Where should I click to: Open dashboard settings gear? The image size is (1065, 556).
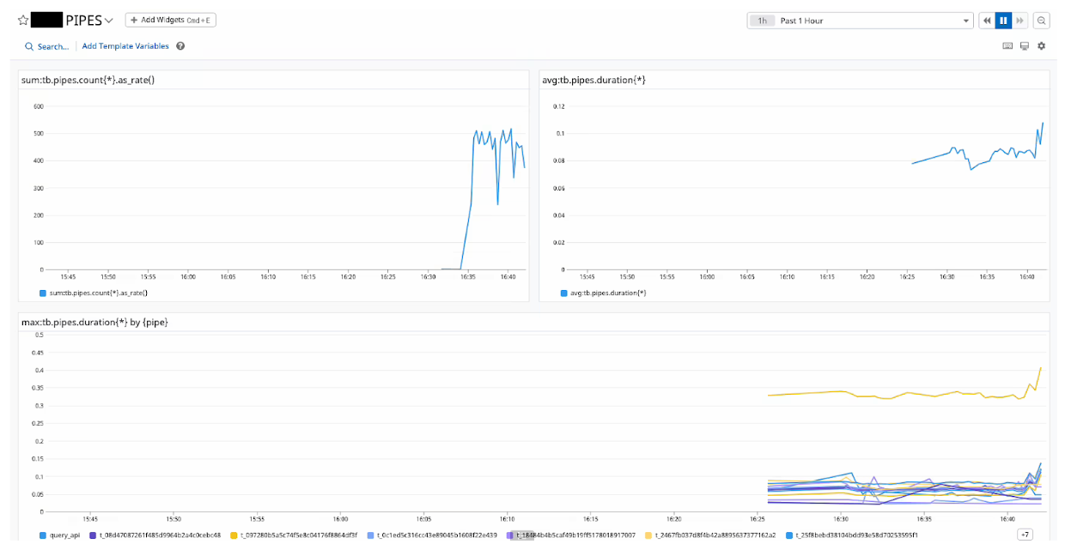pyautogui.click(x=1041, y=46)
